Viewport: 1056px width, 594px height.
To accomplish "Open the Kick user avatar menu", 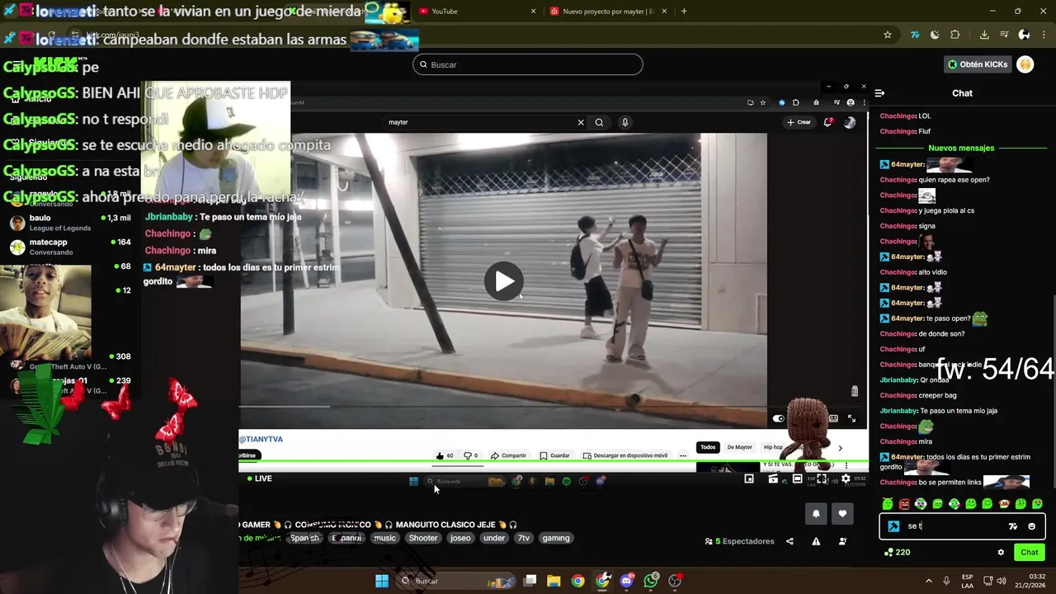I will (1025, 64).
